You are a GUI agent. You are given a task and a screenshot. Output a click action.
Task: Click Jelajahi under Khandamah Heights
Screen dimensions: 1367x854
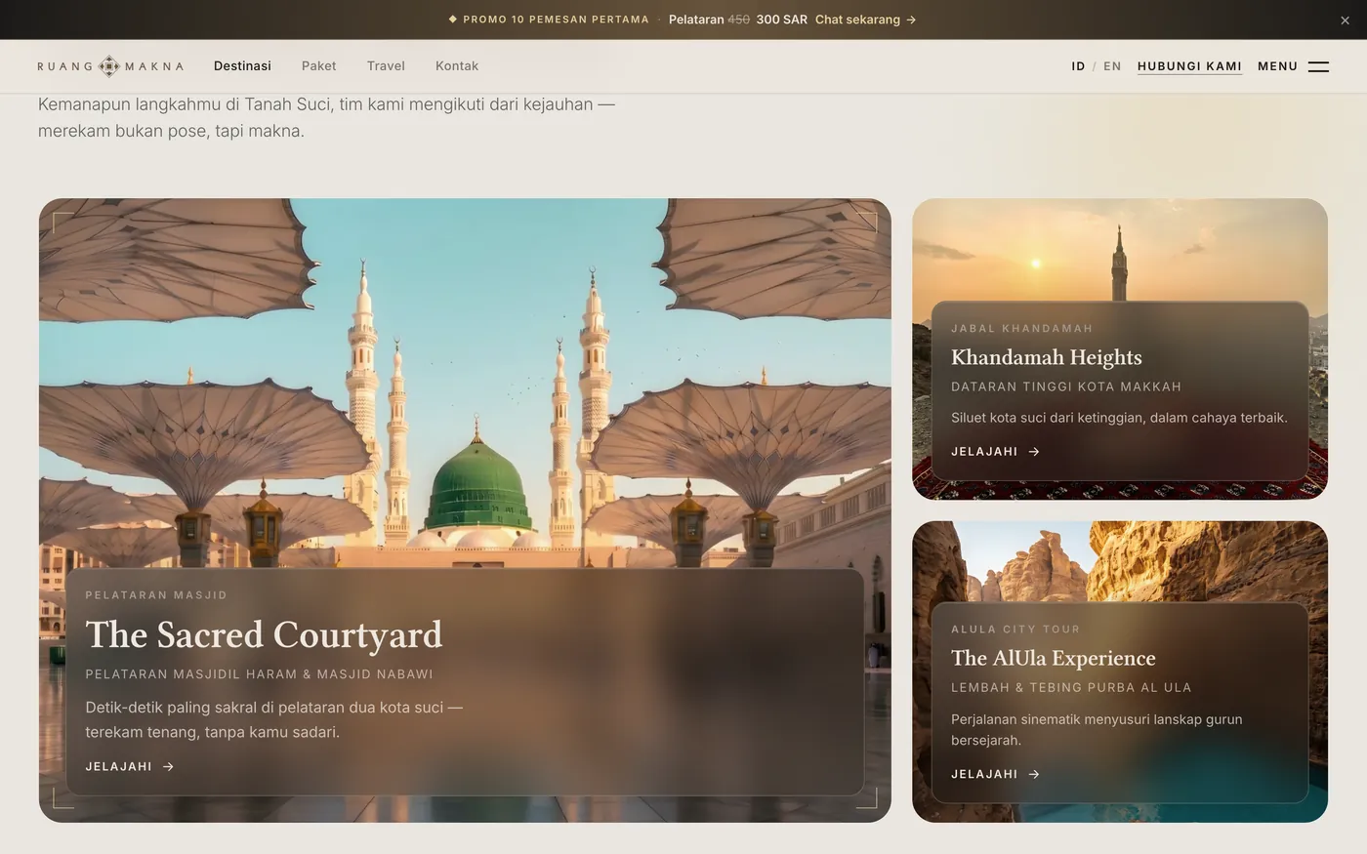point(996,452)
